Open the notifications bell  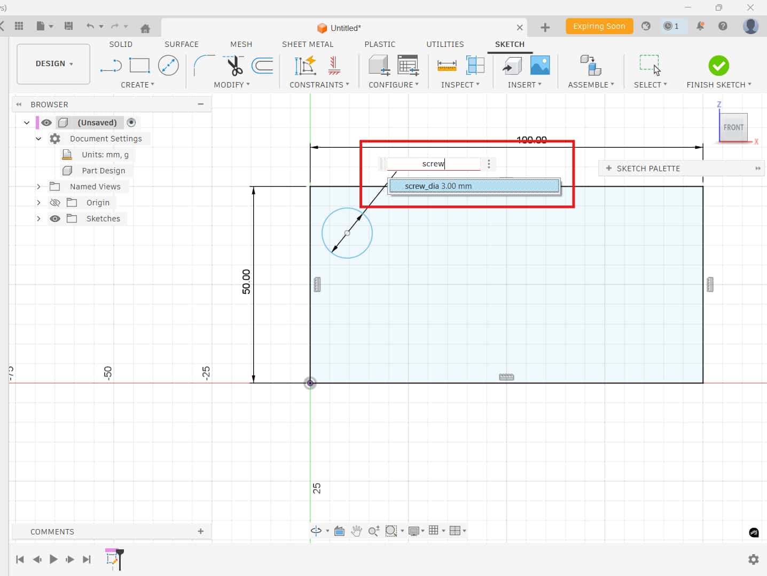pyautogui.click(x=700, y=26)
